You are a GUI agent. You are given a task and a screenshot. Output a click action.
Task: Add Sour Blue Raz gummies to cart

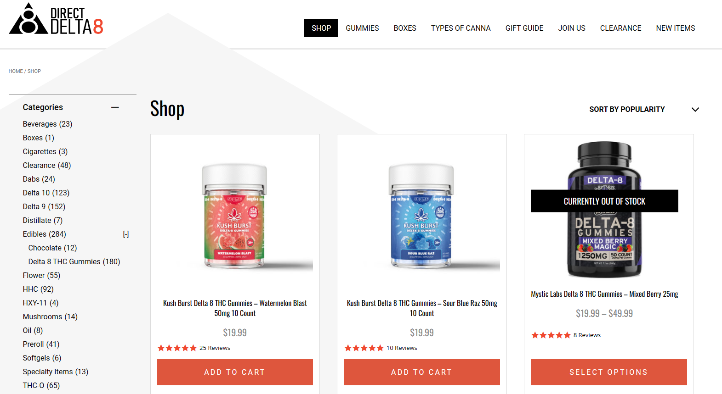pos(421,372)
